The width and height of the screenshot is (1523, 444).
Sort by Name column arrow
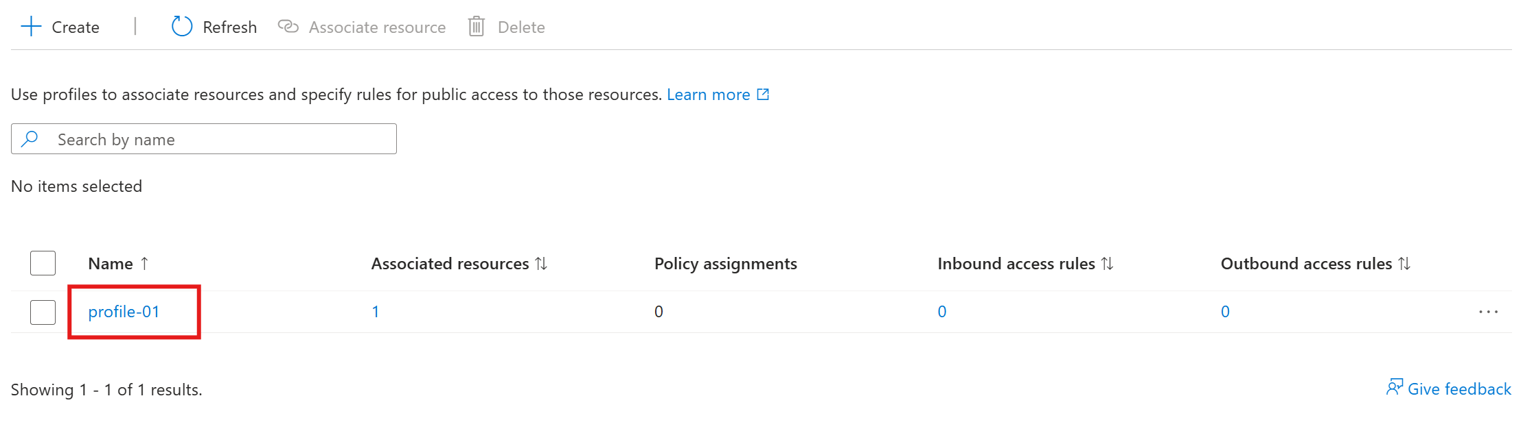click(144, 263)
